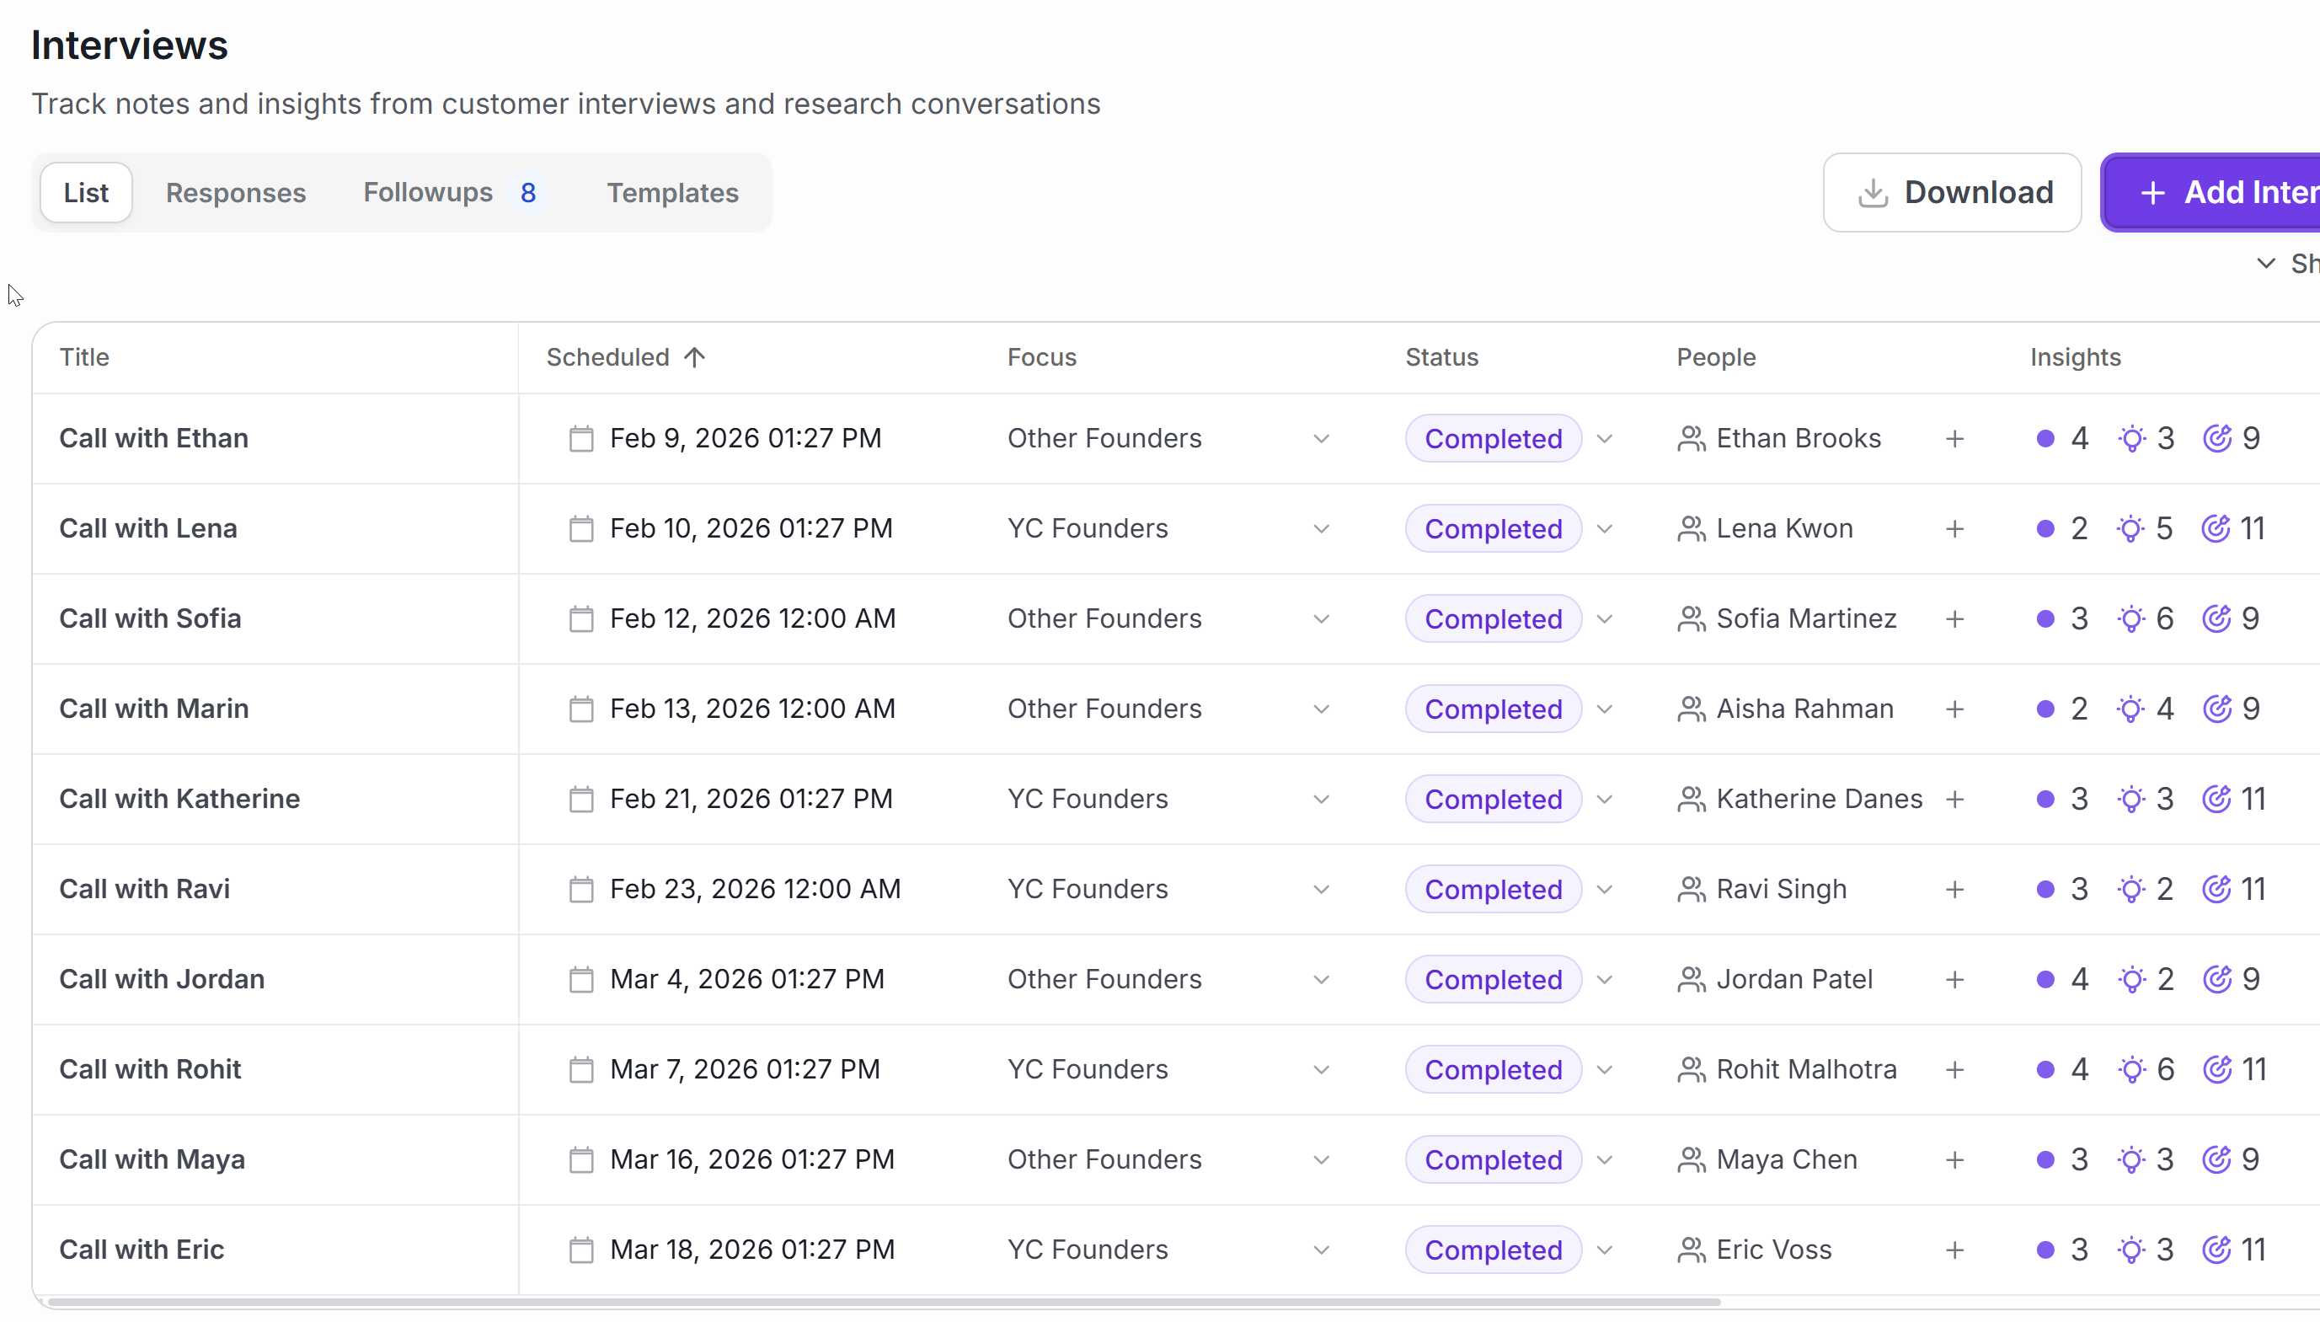Open the status dropdown on Call with Ravi row

(1605, 890)
